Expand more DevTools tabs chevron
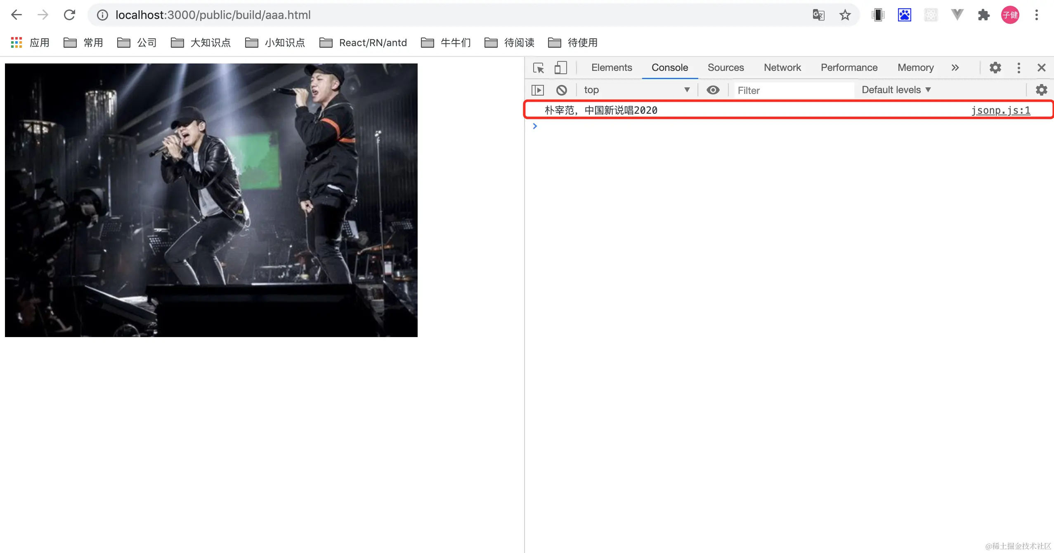 955,68
